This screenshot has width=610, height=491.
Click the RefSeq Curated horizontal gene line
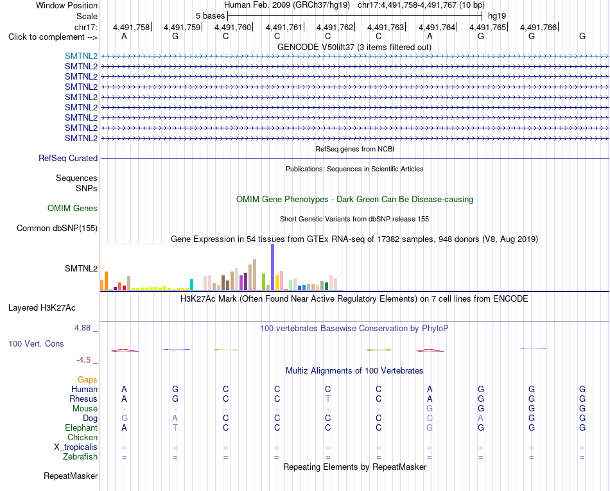pyautogui.click(x=354, y=159)
